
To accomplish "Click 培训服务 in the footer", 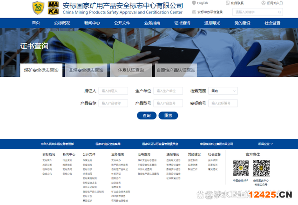I will click(116, 183).
